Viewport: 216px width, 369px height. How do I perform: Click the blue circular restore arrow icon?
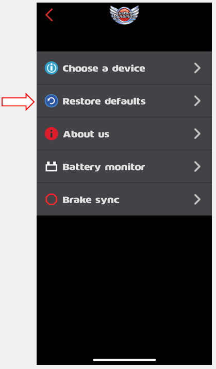[x=52, y=100]
